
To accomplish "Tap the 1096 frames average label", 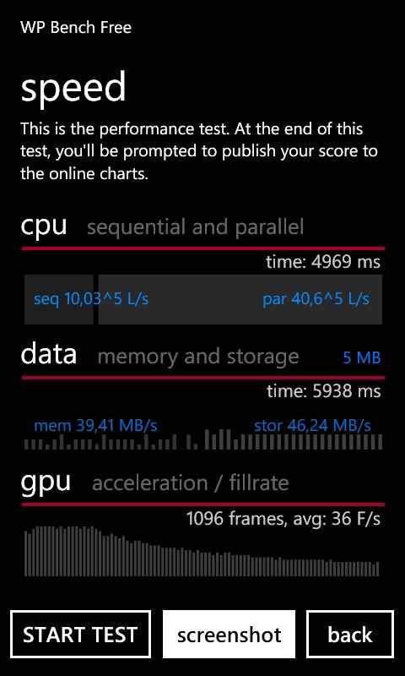I will pyautogui.click(x=283, y=519).
